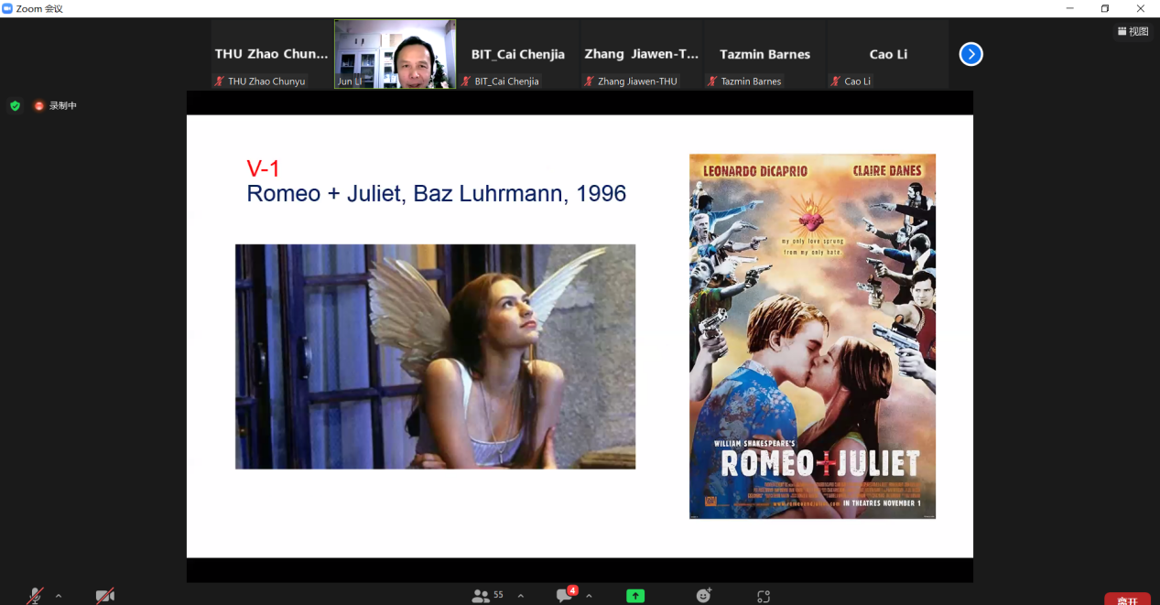Open the reactions emoji icon
The width and height of the screenshot is (1160, 605).
[x=703, y=595]
